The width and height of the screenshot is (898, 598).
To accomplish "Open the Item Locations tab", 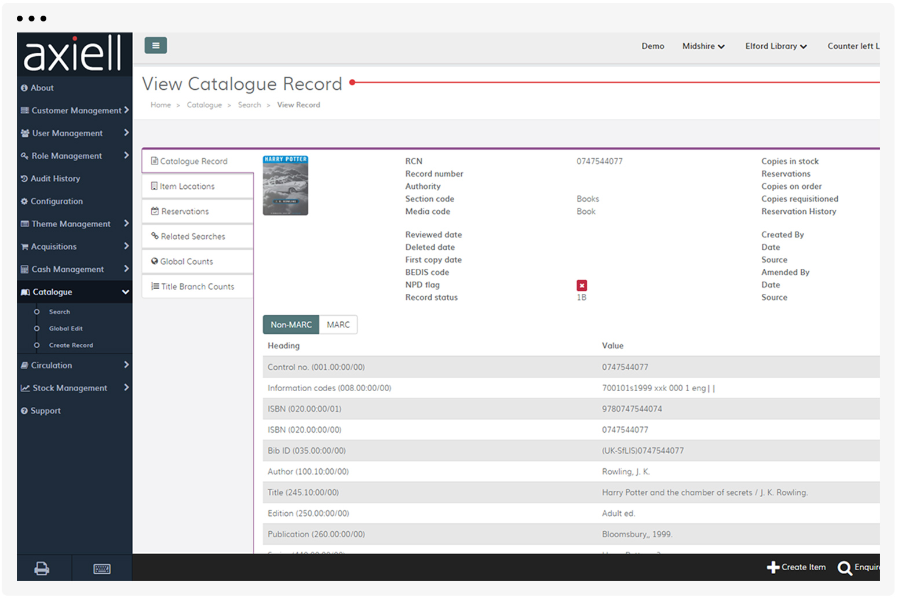I will 187,186.
